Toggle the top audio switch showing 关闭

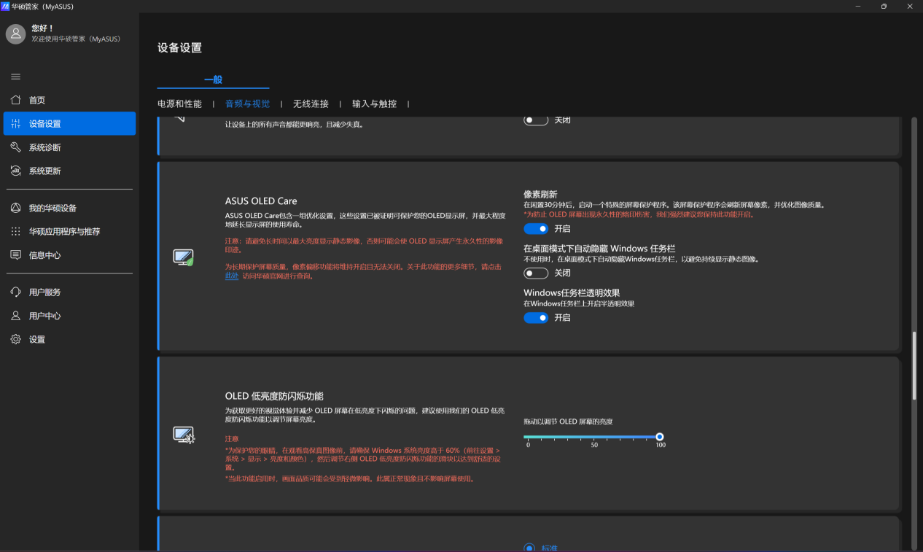pyautogui.click(x=536, y=120)
